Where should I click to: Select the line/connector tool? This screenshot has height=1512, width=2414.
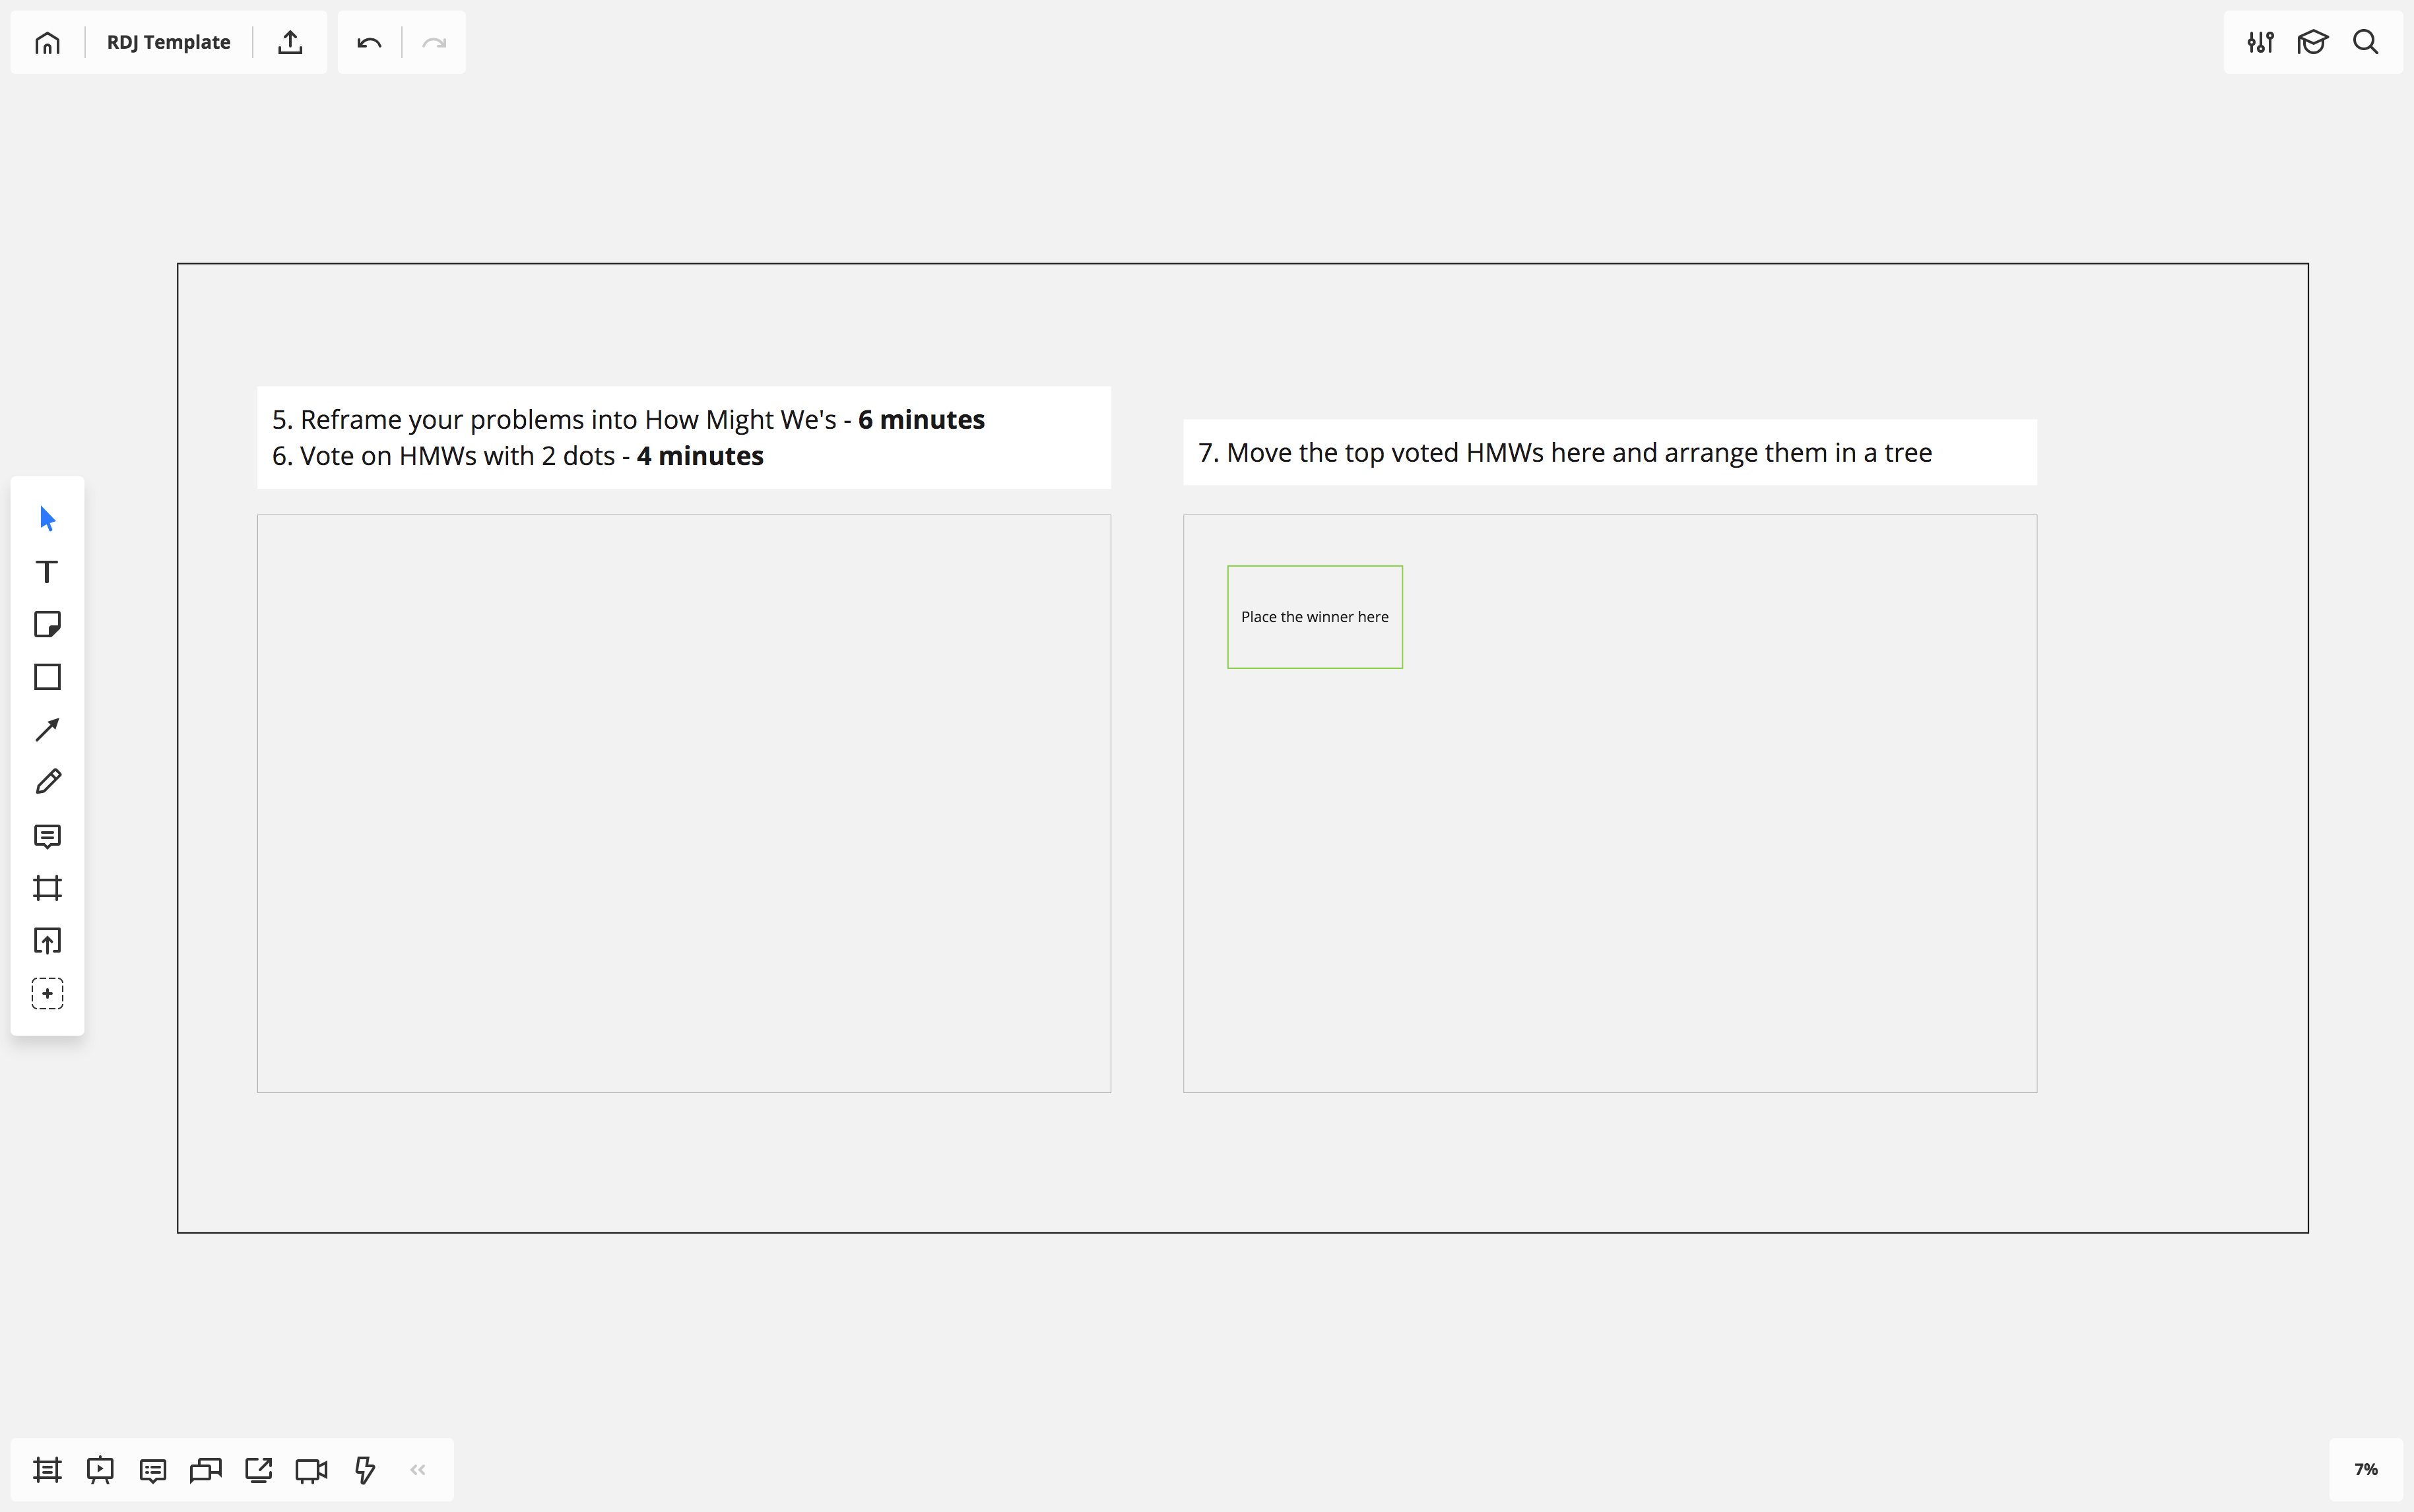point(47,728)
